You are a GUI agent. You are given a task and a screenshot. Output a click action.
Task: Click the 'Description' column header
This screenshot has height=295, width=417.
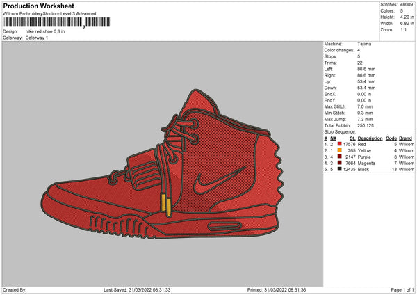click(x=370, y=138)
